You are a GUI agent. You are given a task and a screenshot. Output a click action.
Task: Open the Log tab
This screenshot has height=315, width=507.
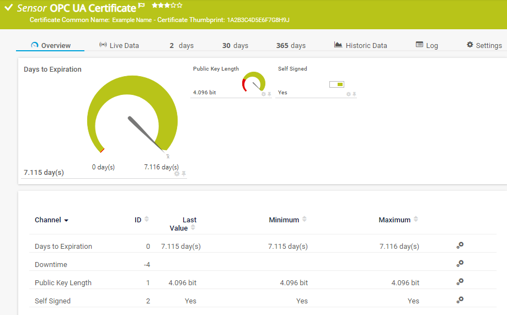click(x=426, y=45)
